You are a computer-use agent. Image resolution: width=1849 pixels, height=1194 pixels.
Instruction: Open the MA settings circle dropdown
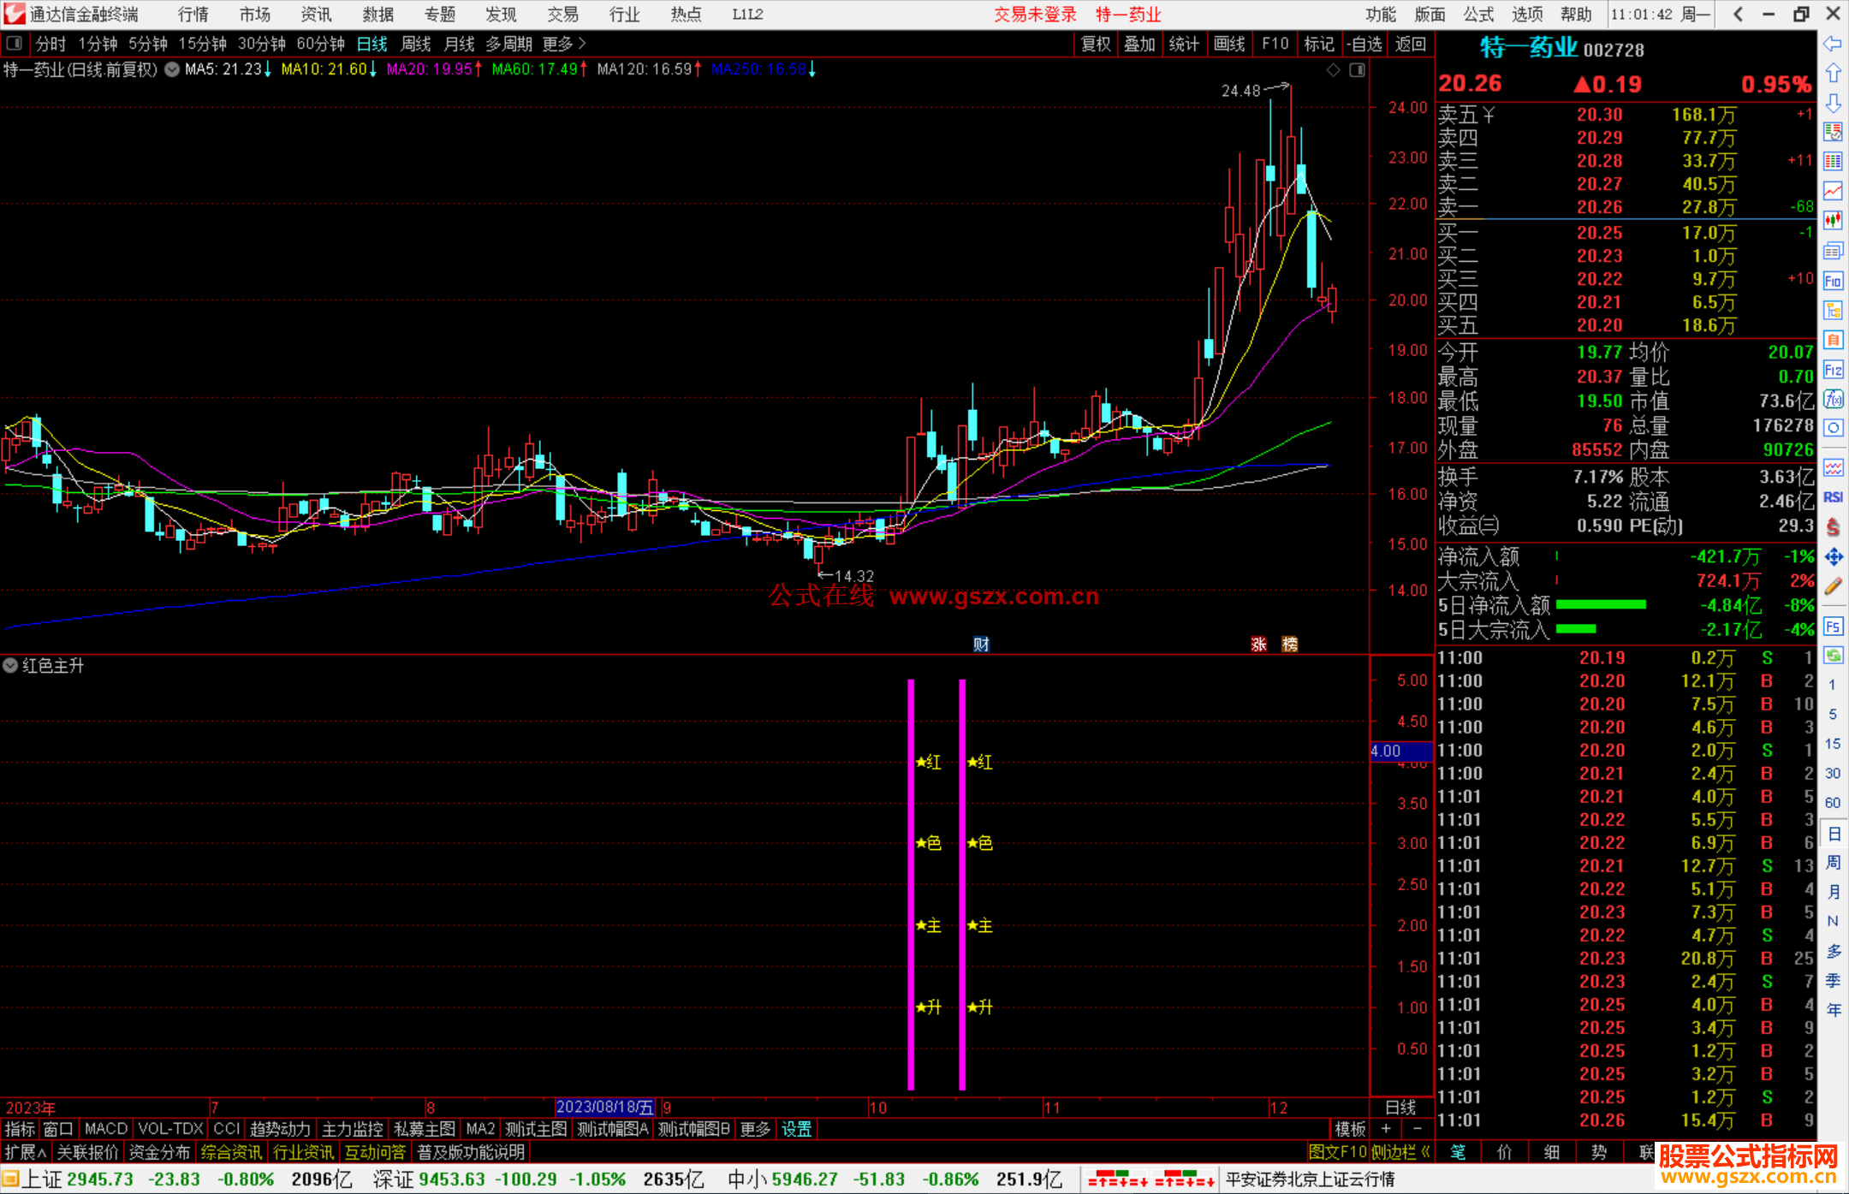(172, 69)
